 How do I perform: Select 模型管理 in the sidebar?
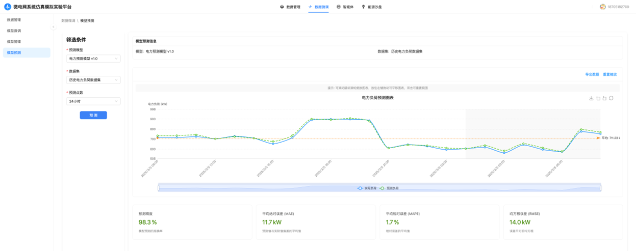point(14,42)
